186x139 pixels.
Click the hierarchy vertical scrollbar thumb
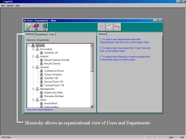(92, 59)
